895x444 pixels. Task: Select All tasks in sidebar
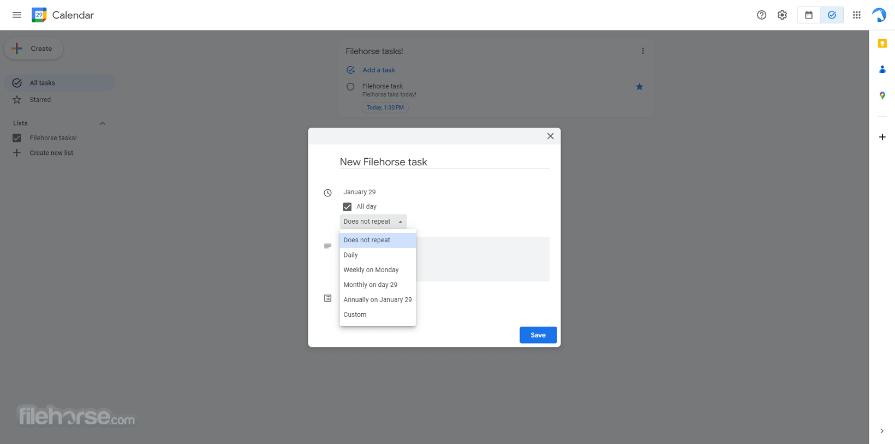(x=59, y=83)
